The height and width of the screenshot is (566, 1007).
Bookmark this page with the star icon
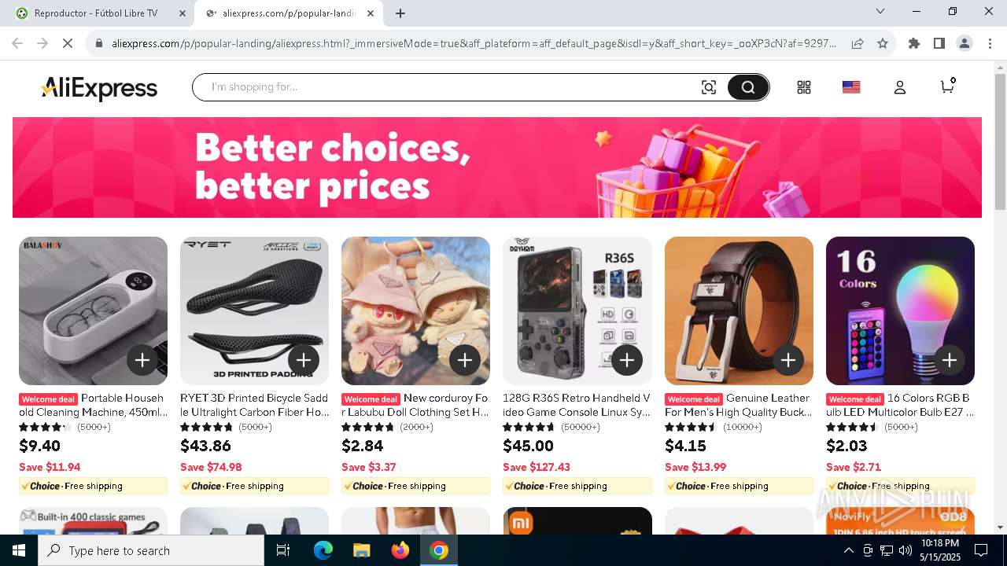coord(883,43)
